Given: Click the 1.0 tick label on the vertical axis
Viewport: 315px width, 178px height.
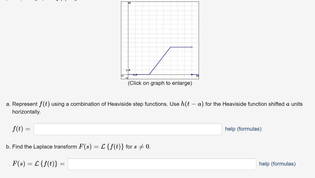Looking at the screenshot, I should pos(128,70).
